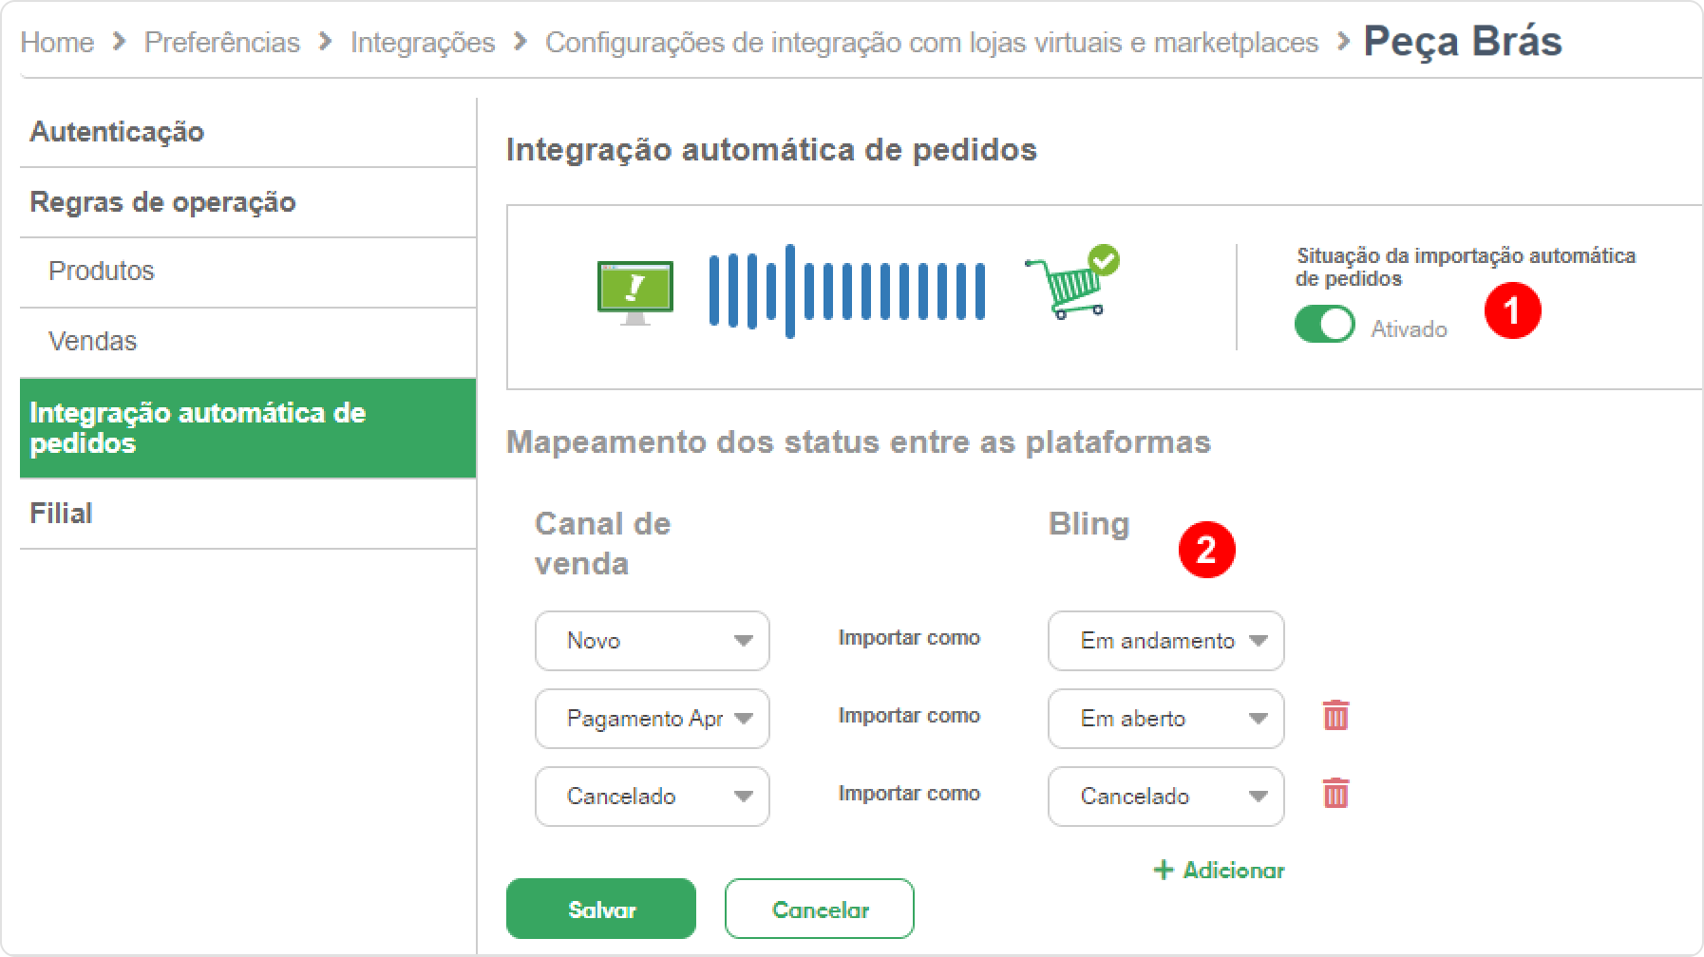
Task: Click the Canal de venda column header
Action: pyautogui.click(x=603, y=544)
